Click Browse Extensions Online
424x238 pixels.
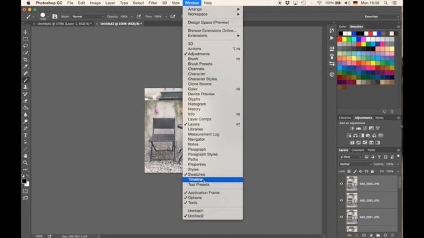click(213, 30)
